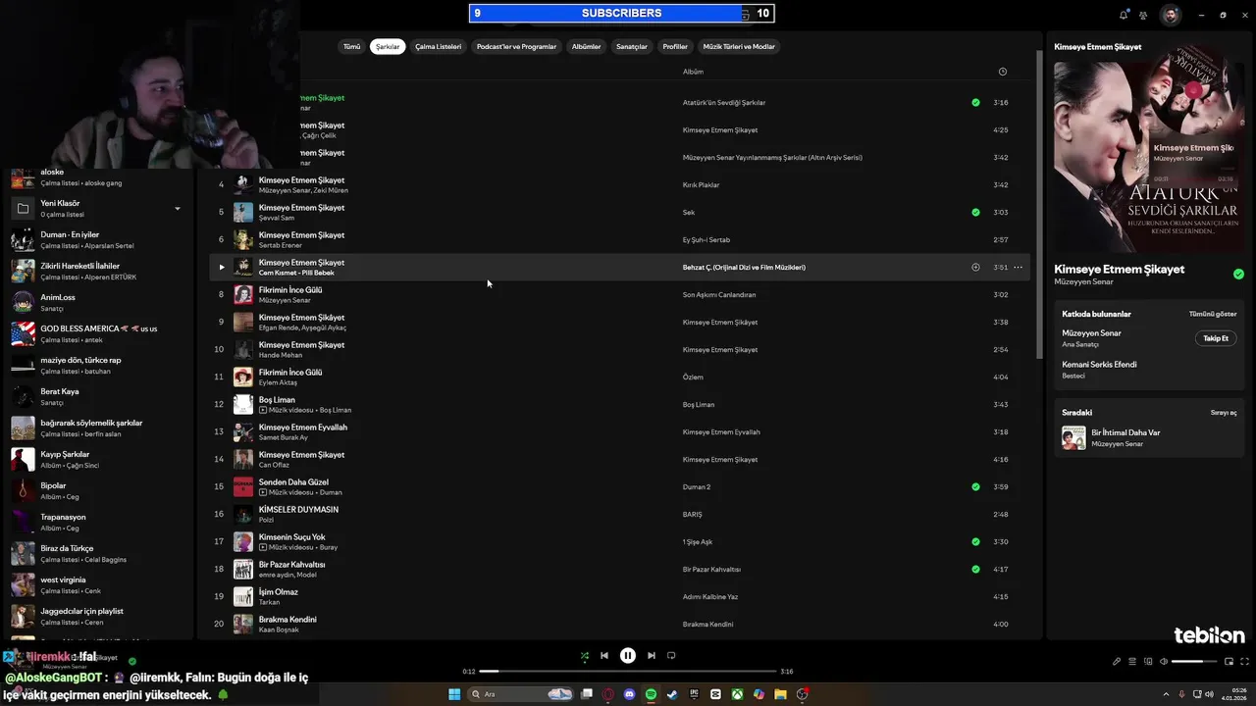
Task: Open the Opera browser taskbar icon
Action: pos(607,694)
